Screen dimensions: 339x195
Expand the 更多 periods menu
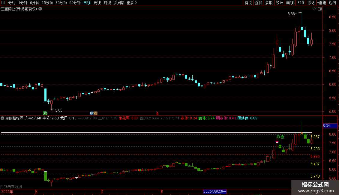tap(132, 3)
